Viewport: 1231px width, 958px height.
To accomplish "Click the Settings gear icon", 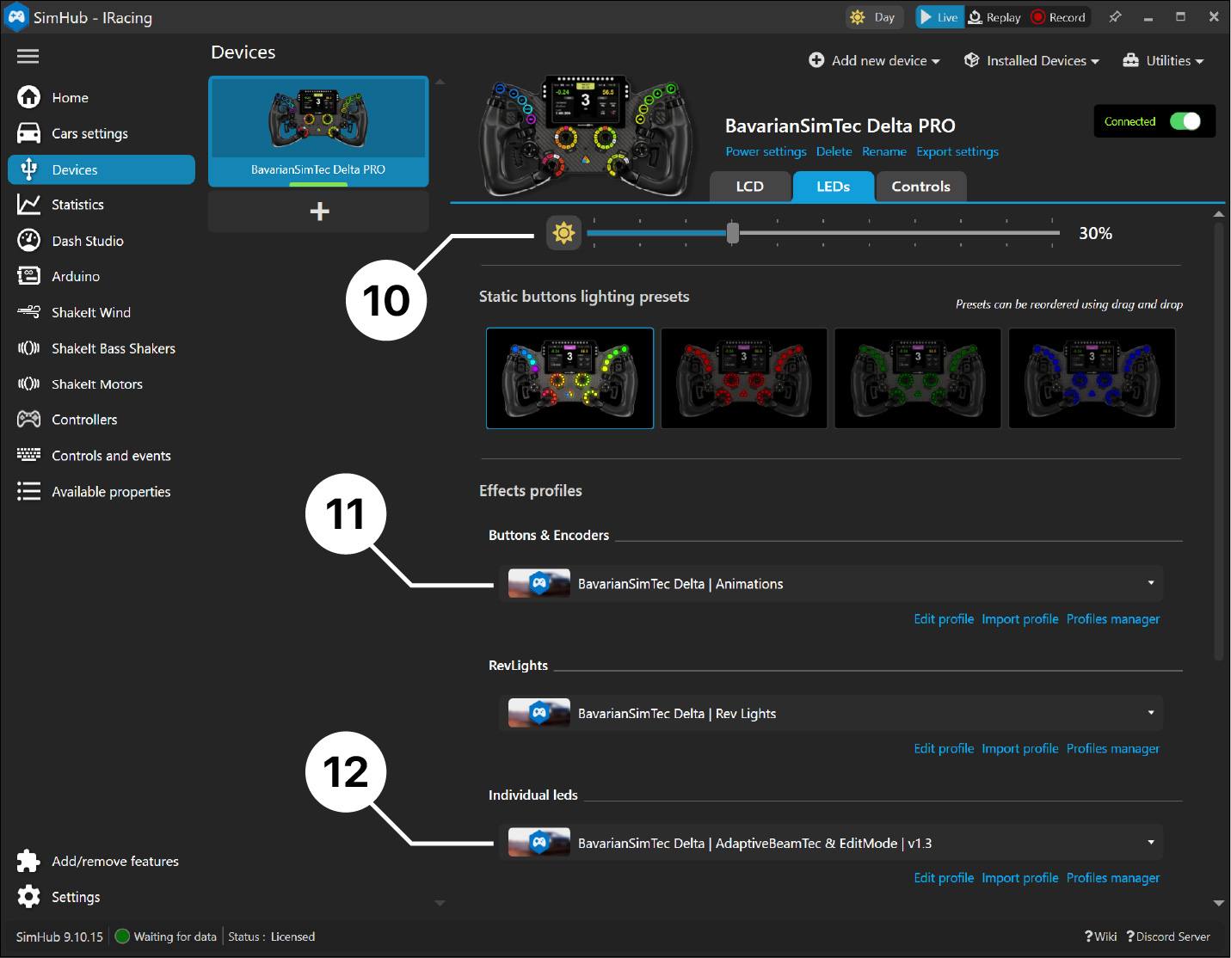I will 28,897.
